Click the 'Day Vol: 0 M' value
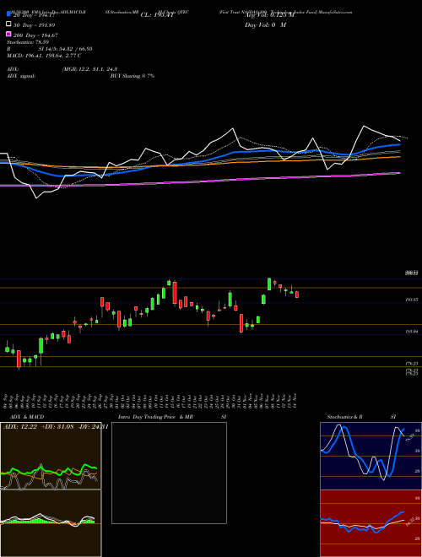 (x=265, y=24)
